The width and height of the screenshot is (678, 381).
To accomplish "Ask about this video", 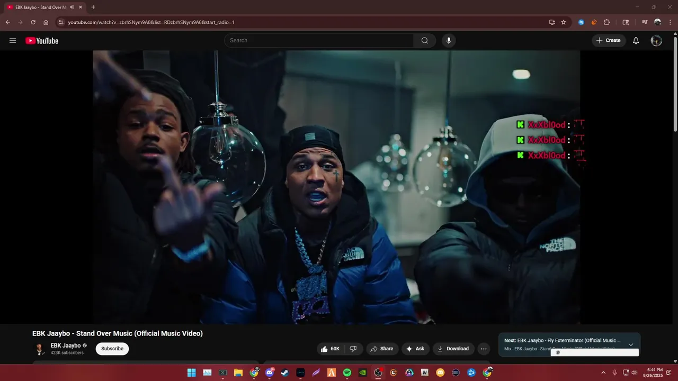I will click(415, 349).
